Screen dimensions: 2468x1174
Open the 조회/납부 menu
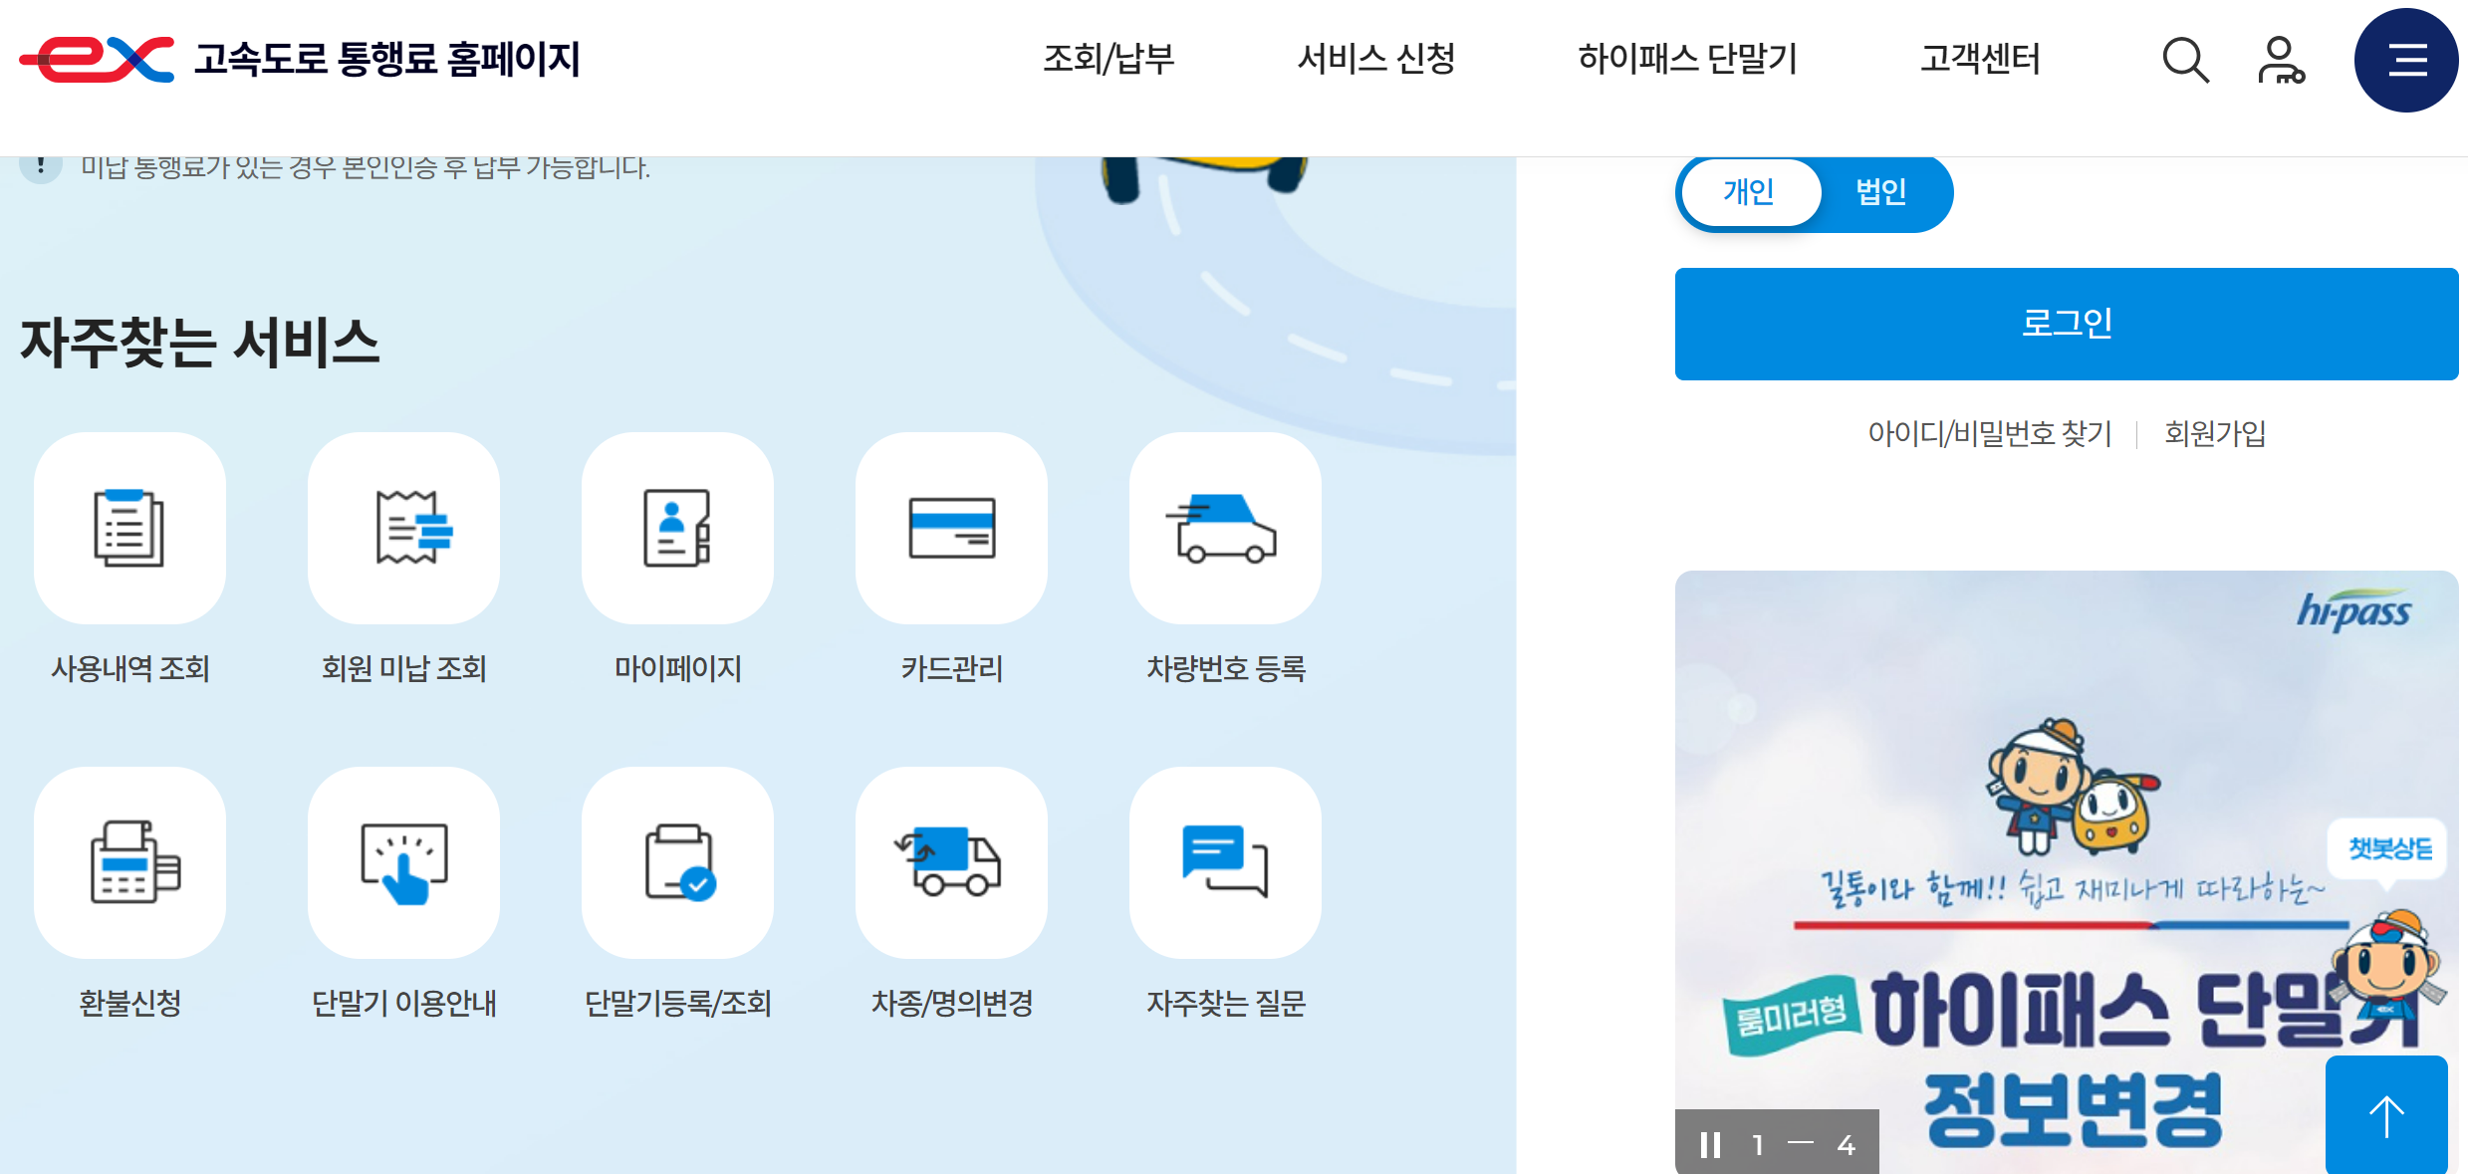pos(1108,60)
